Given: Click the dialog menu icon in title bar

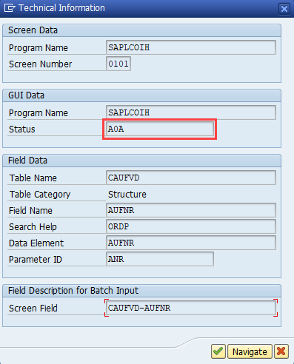Looking at the screenshot, I should point(10,8).
